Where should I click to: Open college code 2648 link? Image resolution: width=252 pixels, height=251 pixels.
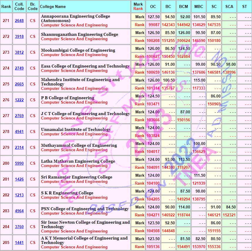(19, 21)
